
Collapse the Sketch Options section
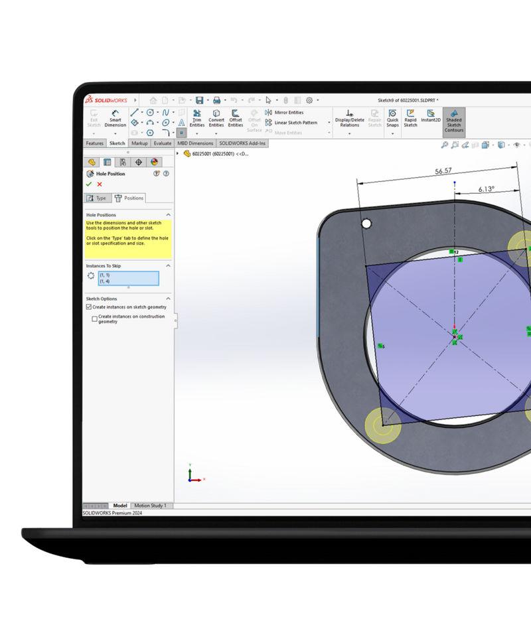(168, 299)
